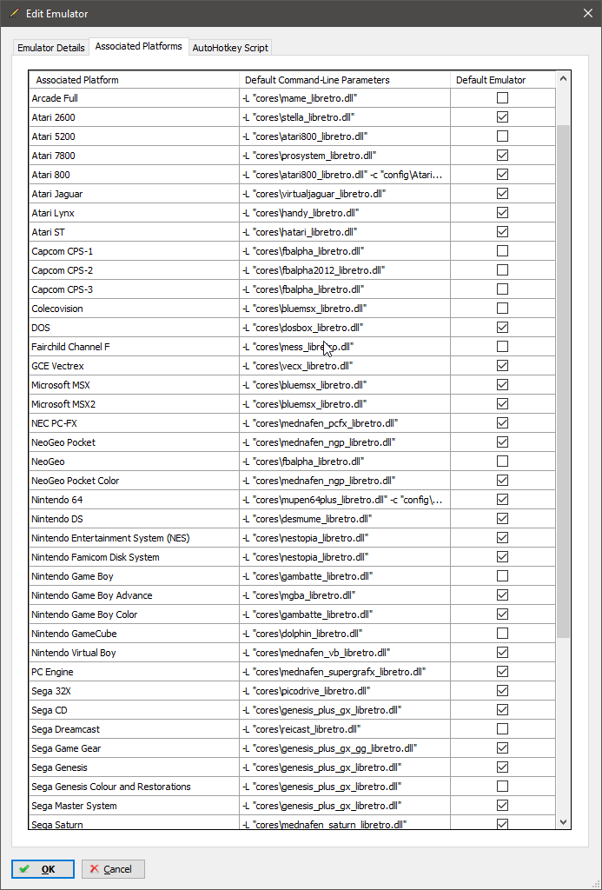Select the Sega Game Gear platform cell
Screen dimensions: 602x890
click(x=134, y=748)
